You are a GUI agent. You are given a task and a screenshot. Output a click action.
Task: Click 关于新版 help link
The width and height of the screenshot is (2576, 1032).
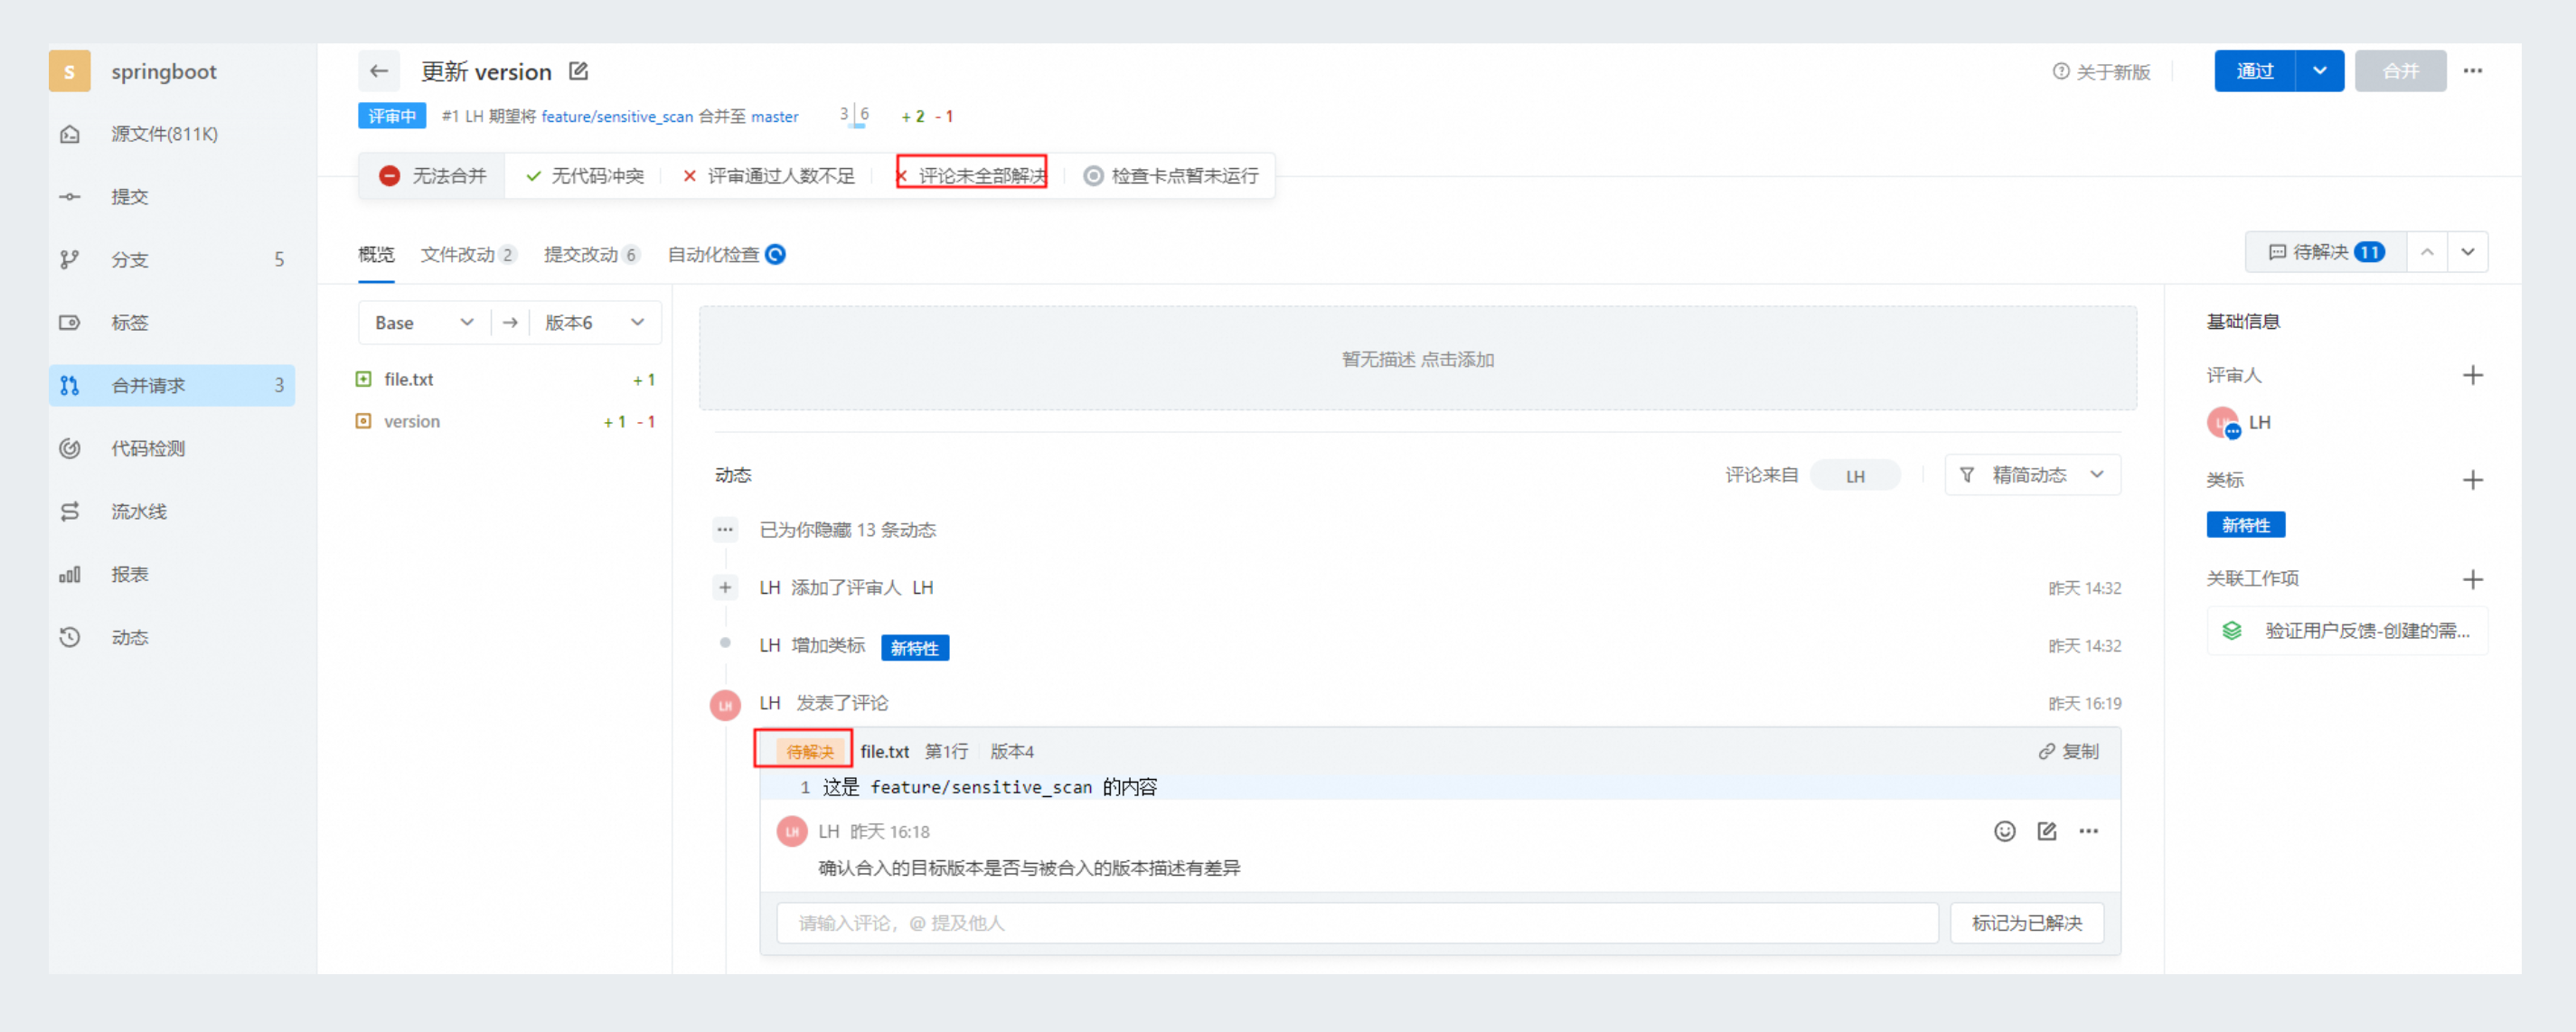[x=2101, y=72]
